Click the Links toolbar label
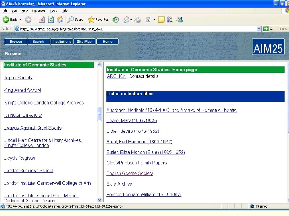The width and height of the screenshot is (289, 216). [x=283, y=29]
